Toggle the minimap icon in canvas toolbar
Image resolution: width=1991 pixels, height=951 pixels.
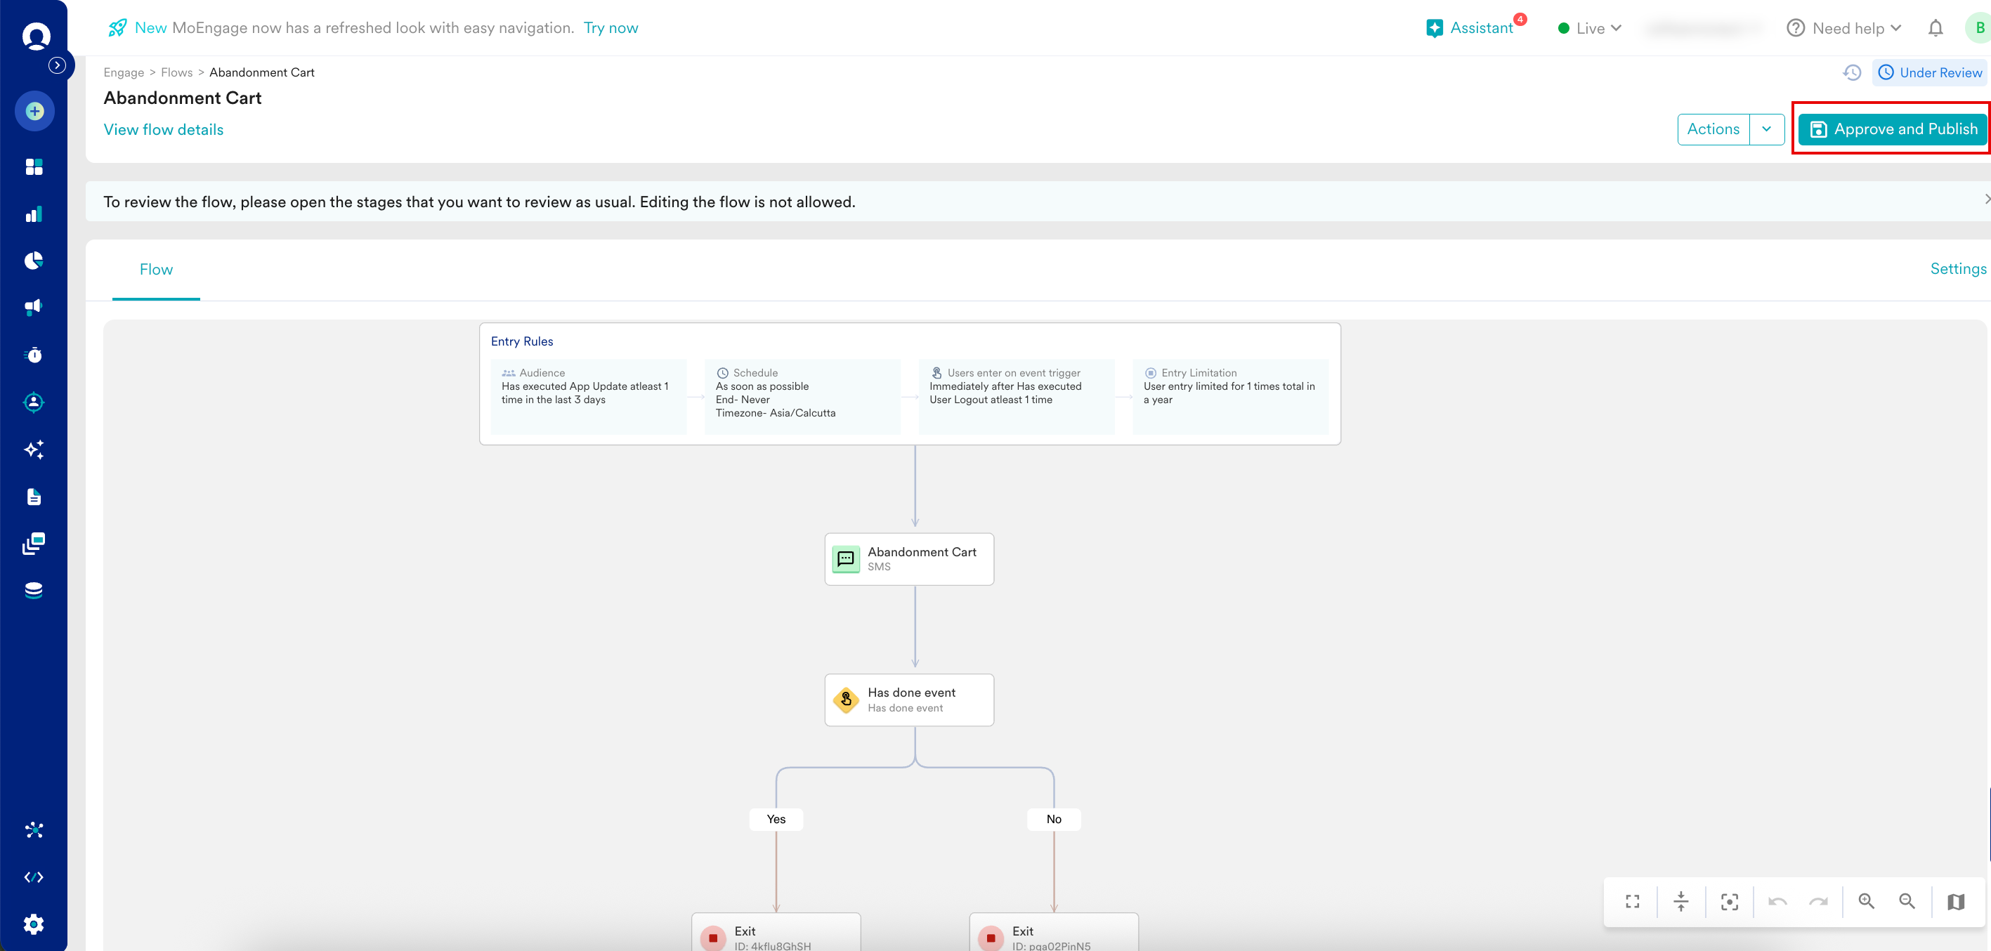click(x=1955, y=901)
